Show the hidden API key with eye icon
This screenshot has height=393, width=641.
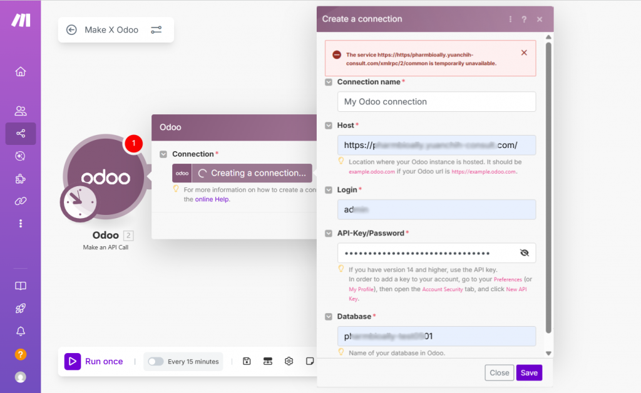[525, 253]
